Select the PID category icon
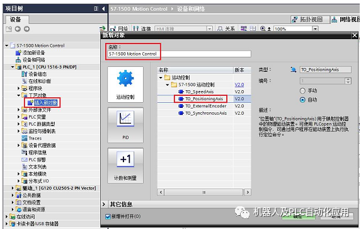The width and height of the screenshot is (361, 229). [125, 125]
